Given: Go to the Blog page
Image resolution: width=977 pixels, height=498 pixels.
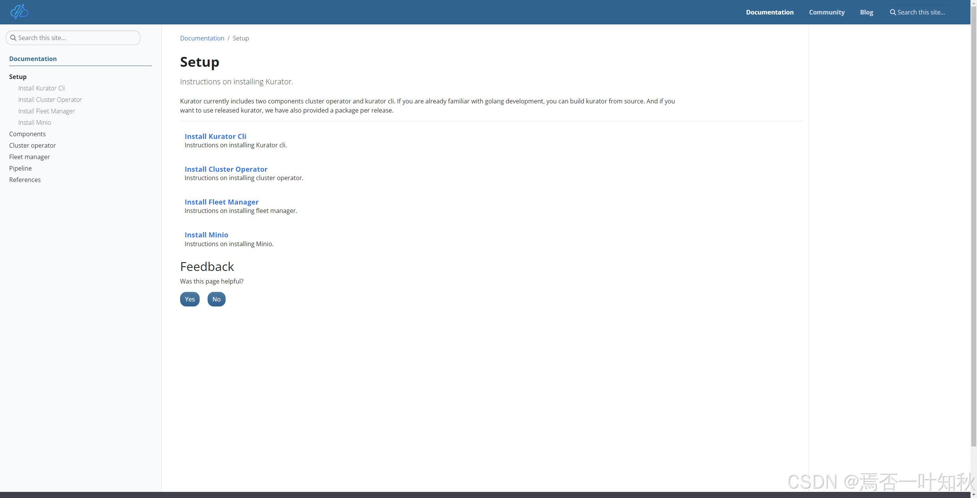Looking at the screenshot, I should (x=866, y=12).
